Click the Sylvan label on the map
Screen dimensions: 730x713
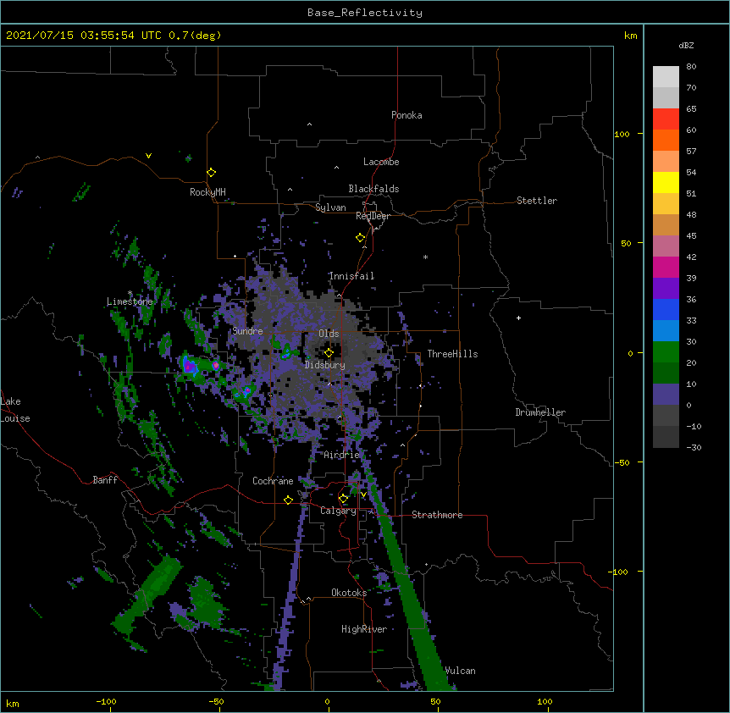click(x=330, y=207)
